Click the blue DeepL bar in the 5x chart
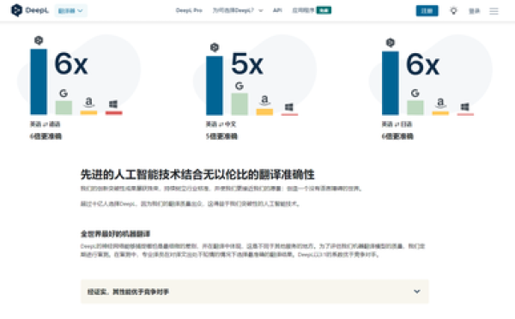The image size is (515, 319). 215,86
